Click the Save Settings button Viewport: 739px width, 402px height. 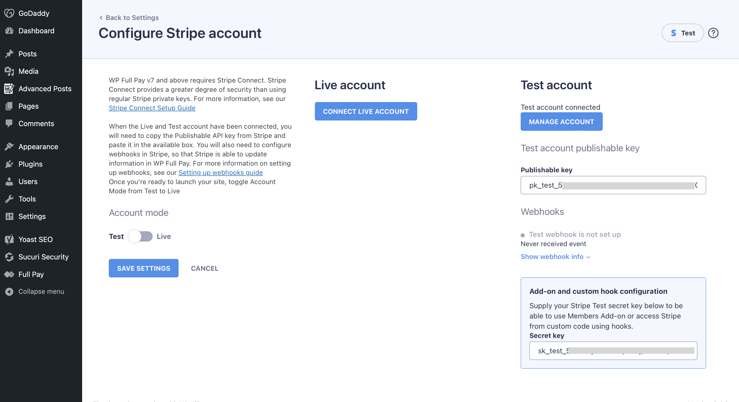click(143, 268)
